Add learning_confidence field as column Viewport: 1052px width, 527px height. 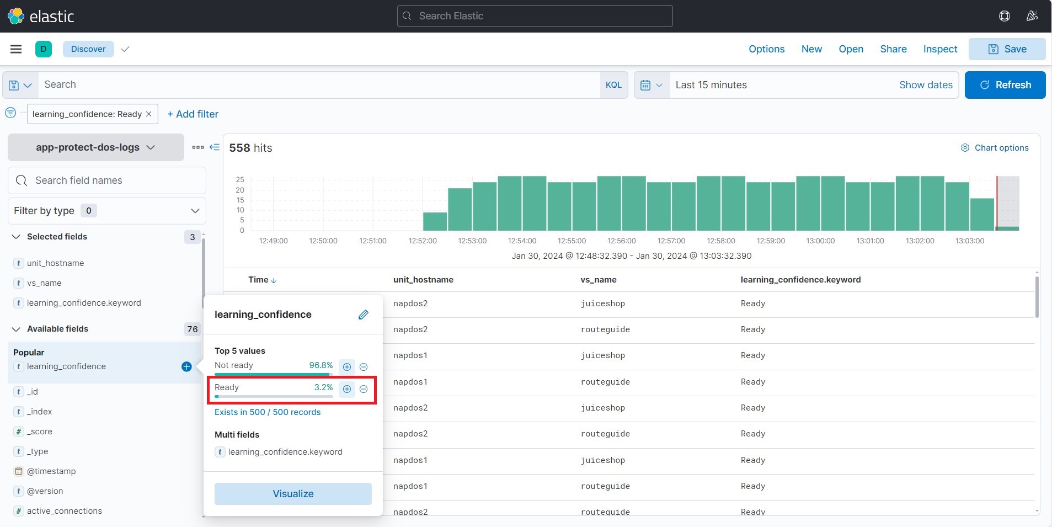[186, 366]
